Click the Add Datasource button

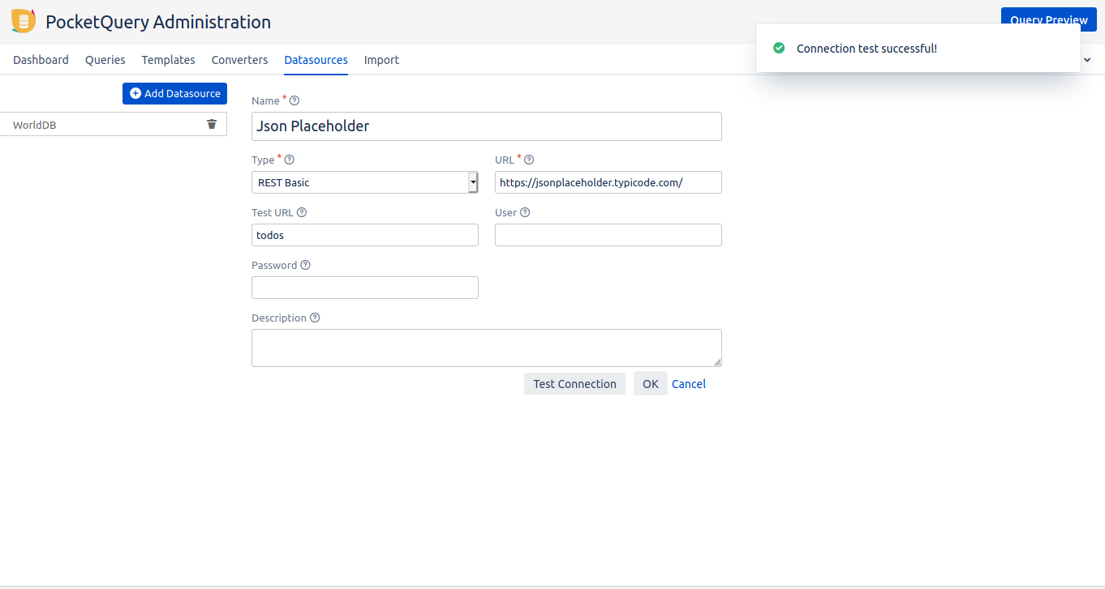point(174,94)
